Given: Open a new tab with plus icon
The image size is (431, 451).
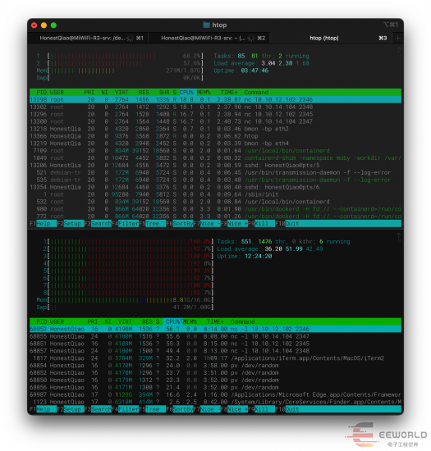Looking at the screenshot, I should click(x=397, y=39).
